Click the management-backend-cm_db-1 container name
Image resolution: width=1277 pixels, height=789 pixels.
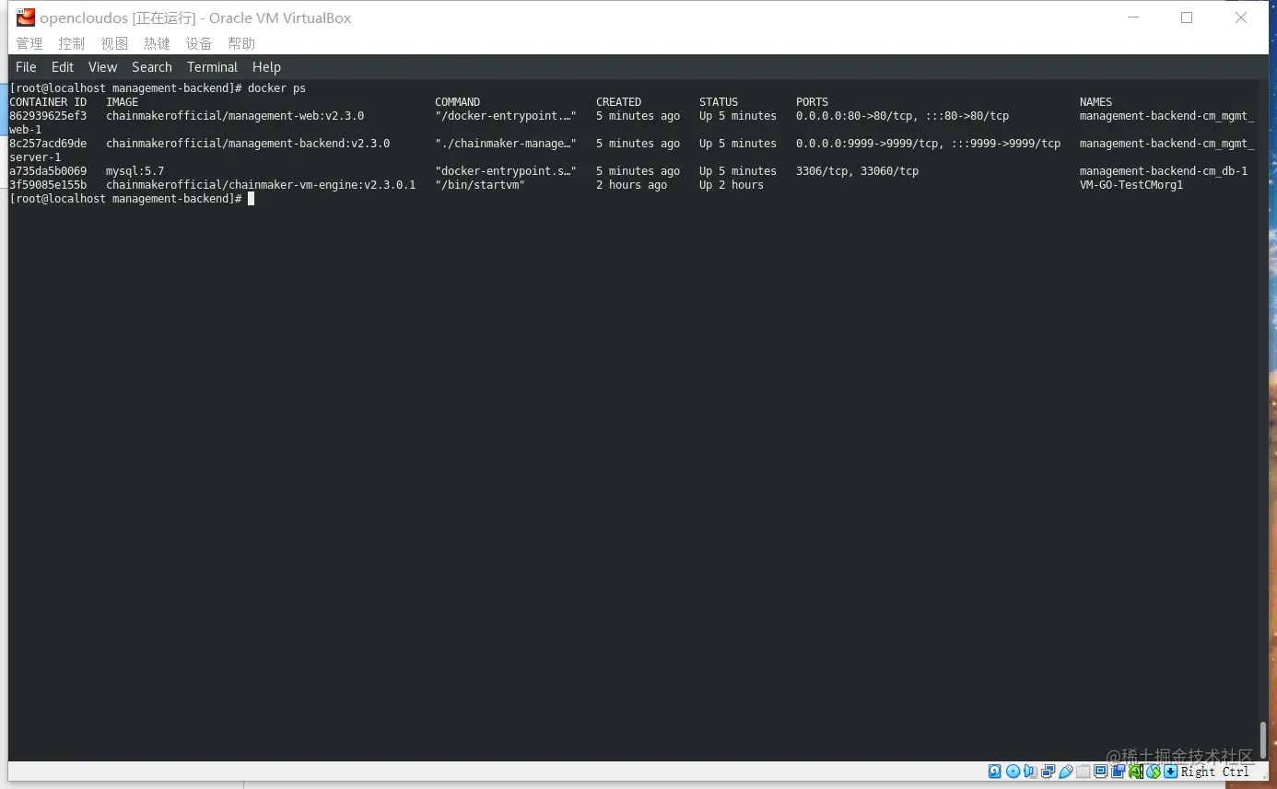point(1164,171)
